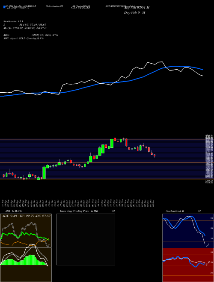Click the 'Avg Vol: 0.001 M' label

[x=137, y=8]
